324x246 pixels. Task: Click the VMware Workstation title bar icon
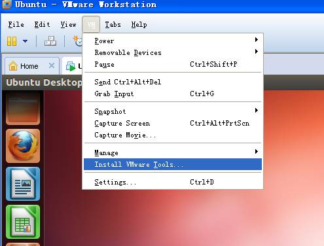7,5
